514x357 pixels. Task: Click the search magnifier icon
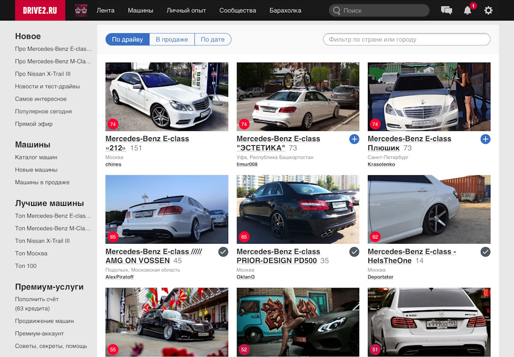point(336,11)
